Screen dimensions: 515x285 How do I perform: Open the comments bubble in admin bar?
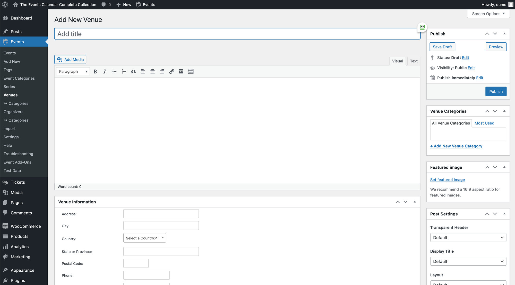coord(106,5)
